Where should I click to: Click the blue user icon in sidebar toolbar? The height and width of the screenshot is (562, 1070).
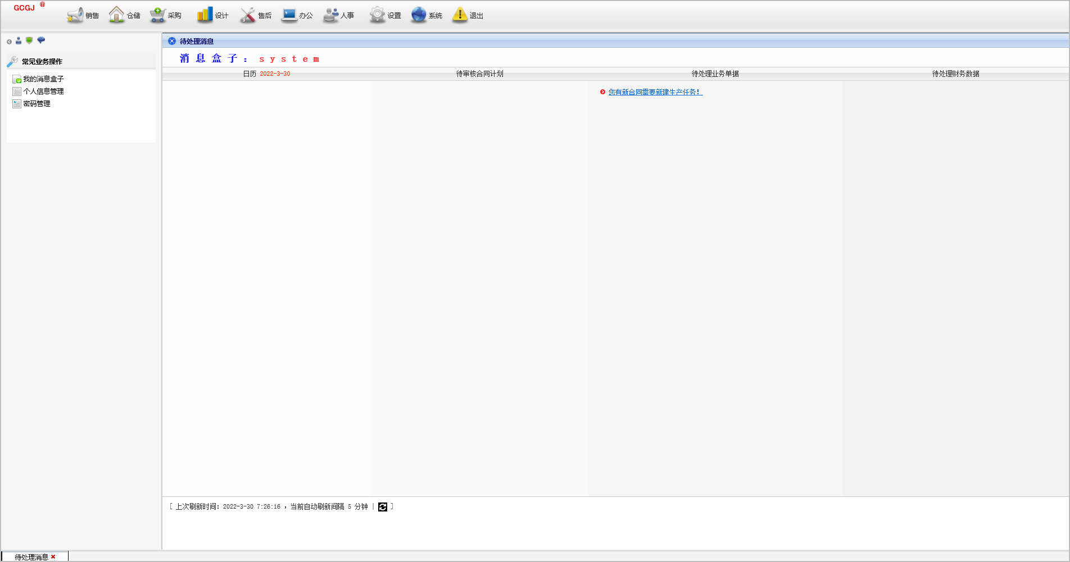pyautogui.click(x=19, y=40)
